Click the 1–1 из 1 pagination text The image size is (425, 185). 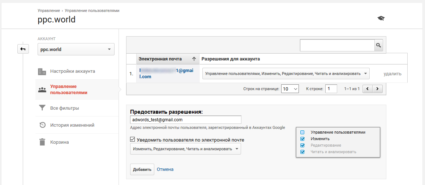(352, 89)
